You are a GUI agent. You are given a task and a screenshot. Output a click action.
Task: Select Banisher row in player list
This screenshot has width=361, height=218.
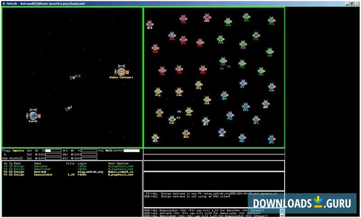click(68, 166)
